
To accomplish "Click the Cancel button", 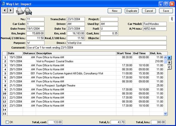I will (x=149, y=11).
